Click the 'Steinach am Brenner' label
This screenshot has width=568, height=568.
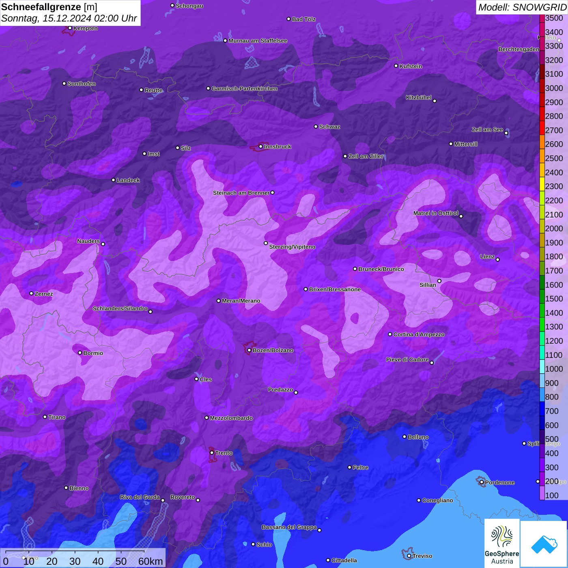tap(241, 193)
